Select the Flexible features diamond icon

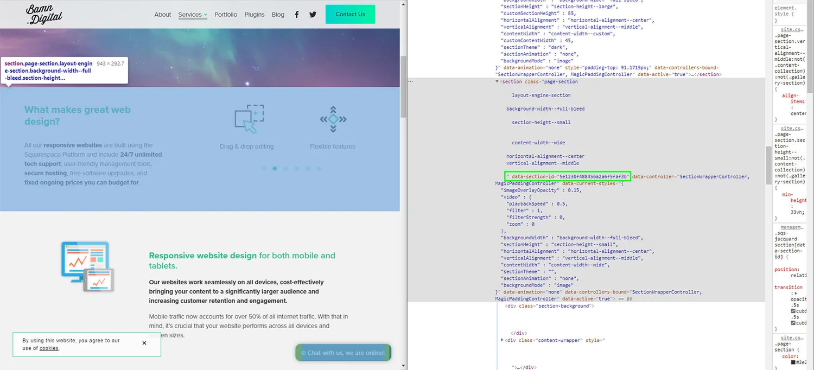click(332, 118)
